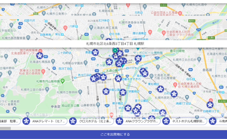Open star marker 20 near 中島公園

point(106,91)
